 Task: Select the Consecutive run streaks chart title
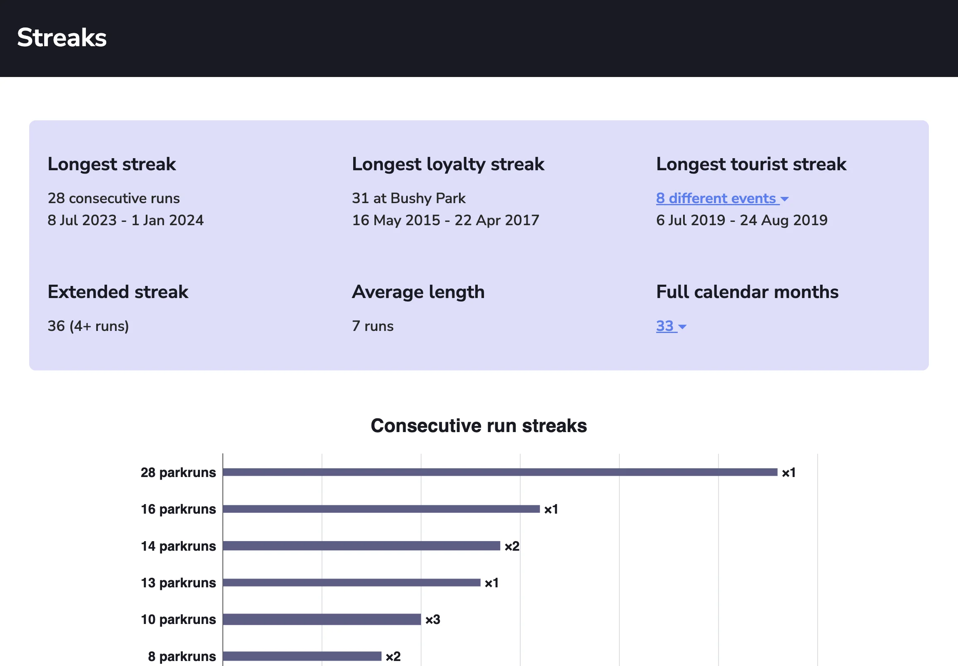click(x=479, y=425)
